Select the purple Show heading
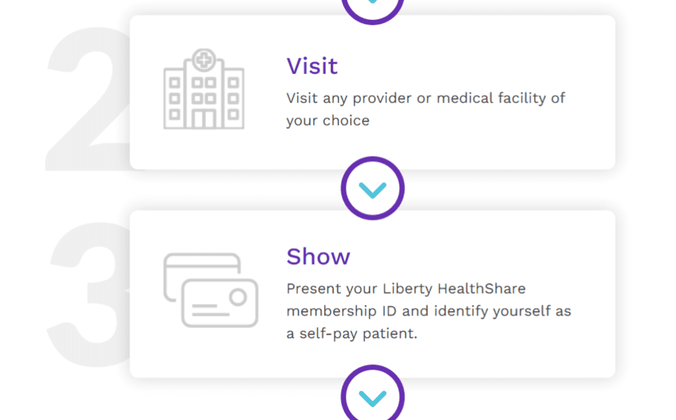 coord(318,257)
